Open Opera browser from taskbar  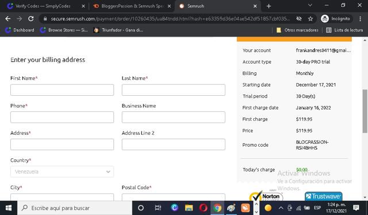(203, 208)
